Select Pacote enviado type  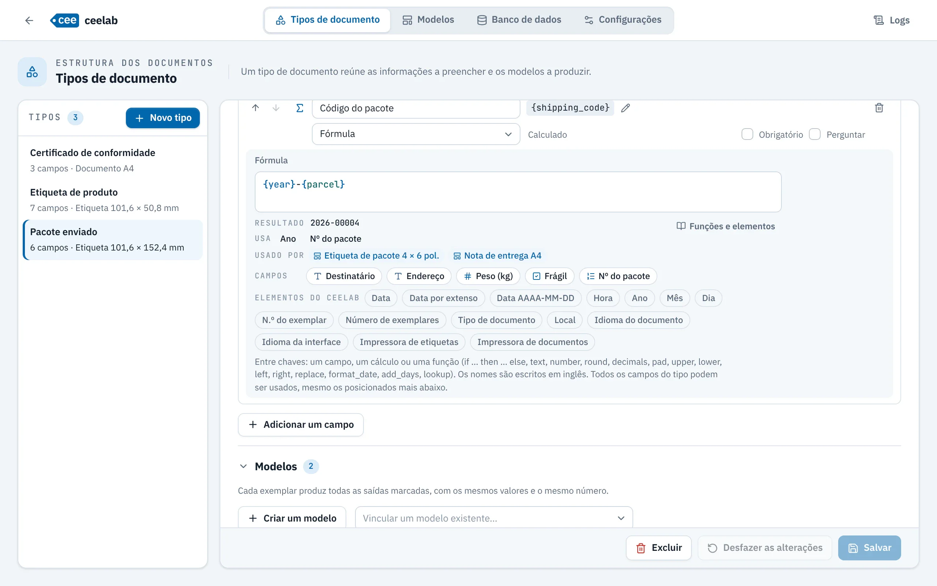113,240
